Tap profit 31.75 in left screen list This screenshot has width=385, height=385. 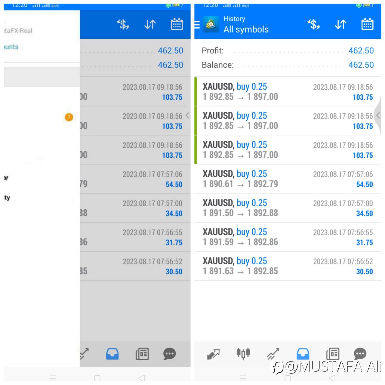(x=174, y=242)
